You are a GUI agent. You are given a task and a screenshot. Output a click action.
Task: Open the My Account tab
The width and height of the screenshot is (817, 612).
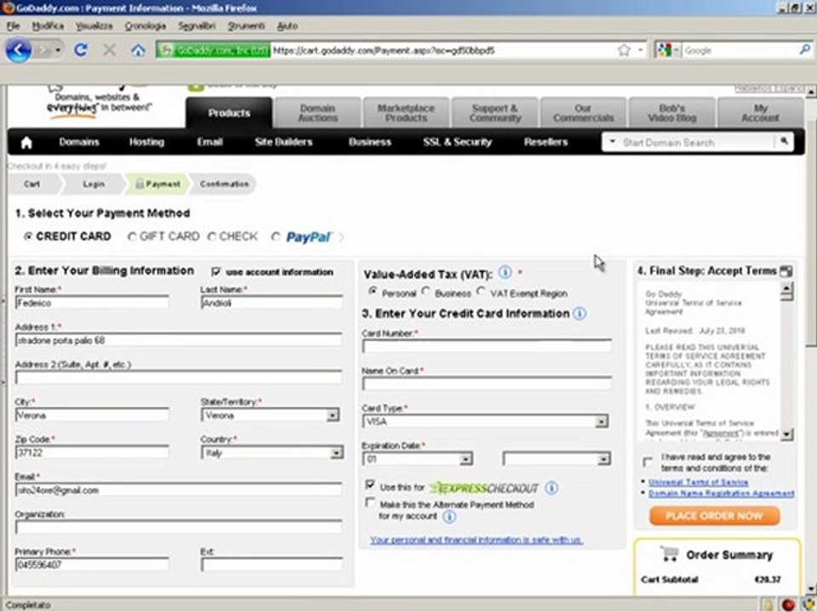[x=760, y=113]
